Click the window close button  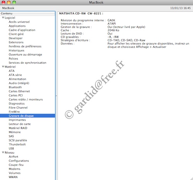tap(3, 2)
